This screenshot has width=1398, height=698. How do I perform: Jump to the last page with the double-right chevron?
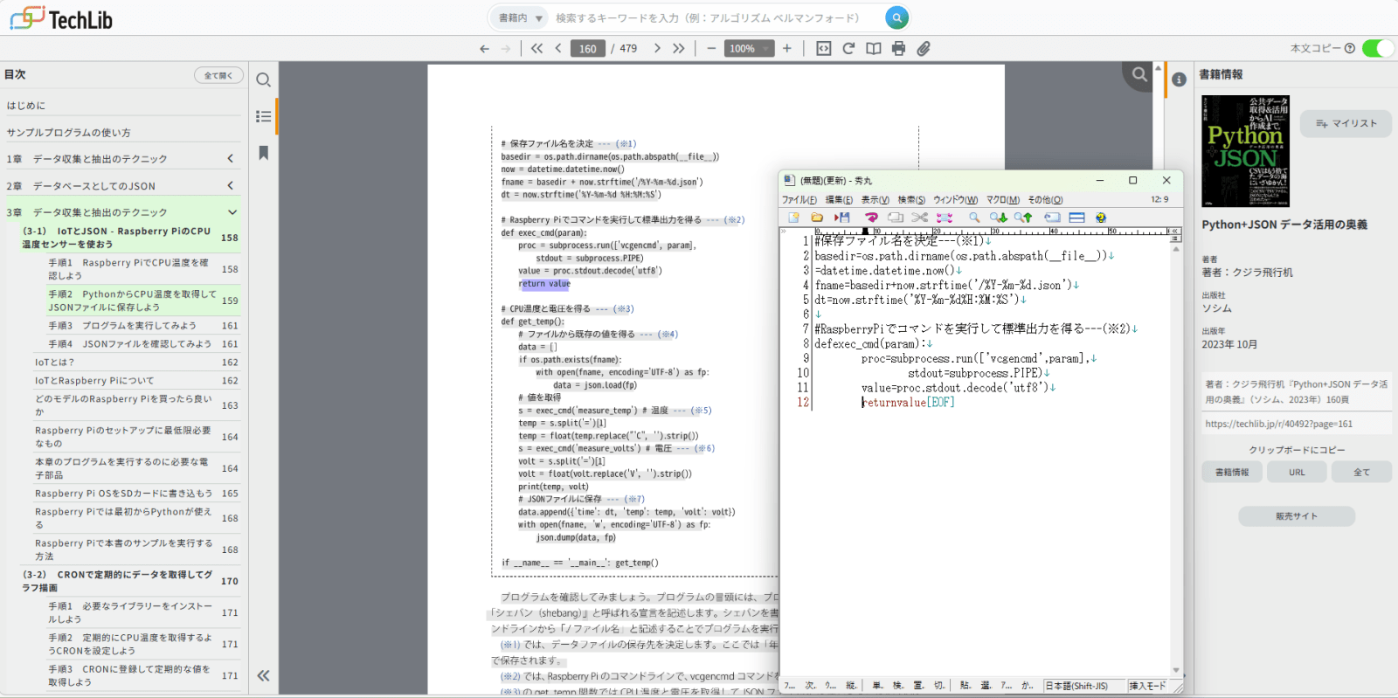pos(679,49)
